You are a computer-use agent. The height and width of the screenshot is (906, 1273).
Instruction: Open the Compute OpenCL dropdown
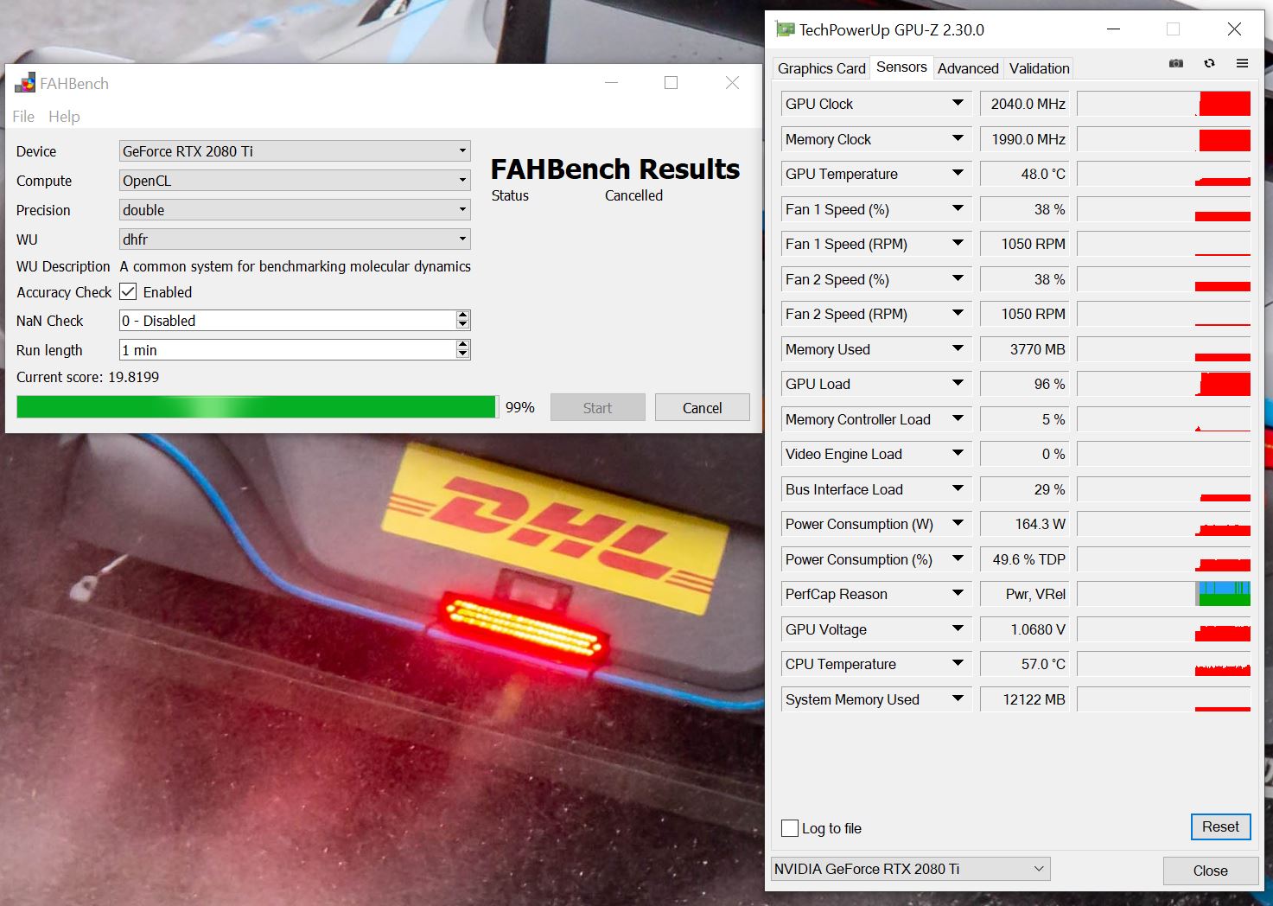pos(295,181)
